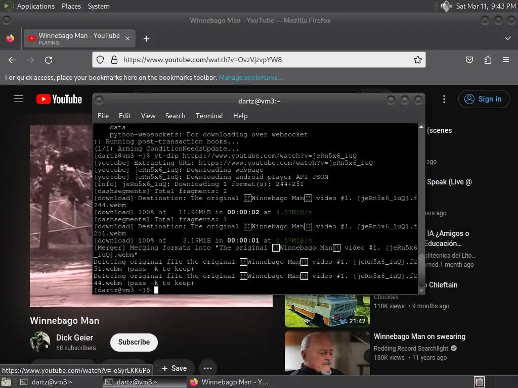Click the workspace switcher in bottom panel
Screen dimensions: 518x388
(x=480, y=382)
